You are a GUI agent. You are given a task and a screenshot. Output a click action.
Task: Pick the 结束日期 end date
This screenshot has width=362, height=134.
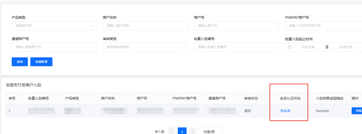coord(345,47)
